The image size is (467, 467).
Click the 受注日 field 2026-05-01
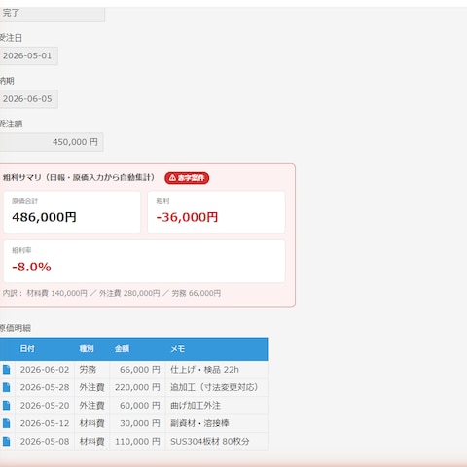pos(28,55)
